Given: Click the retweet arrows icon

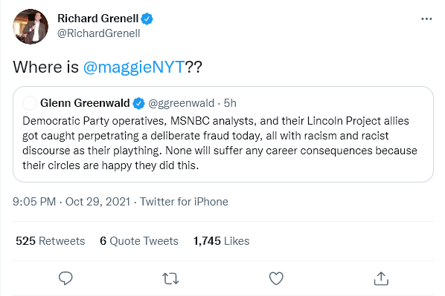Looking at the screenshot, I should tap(170, 278).
